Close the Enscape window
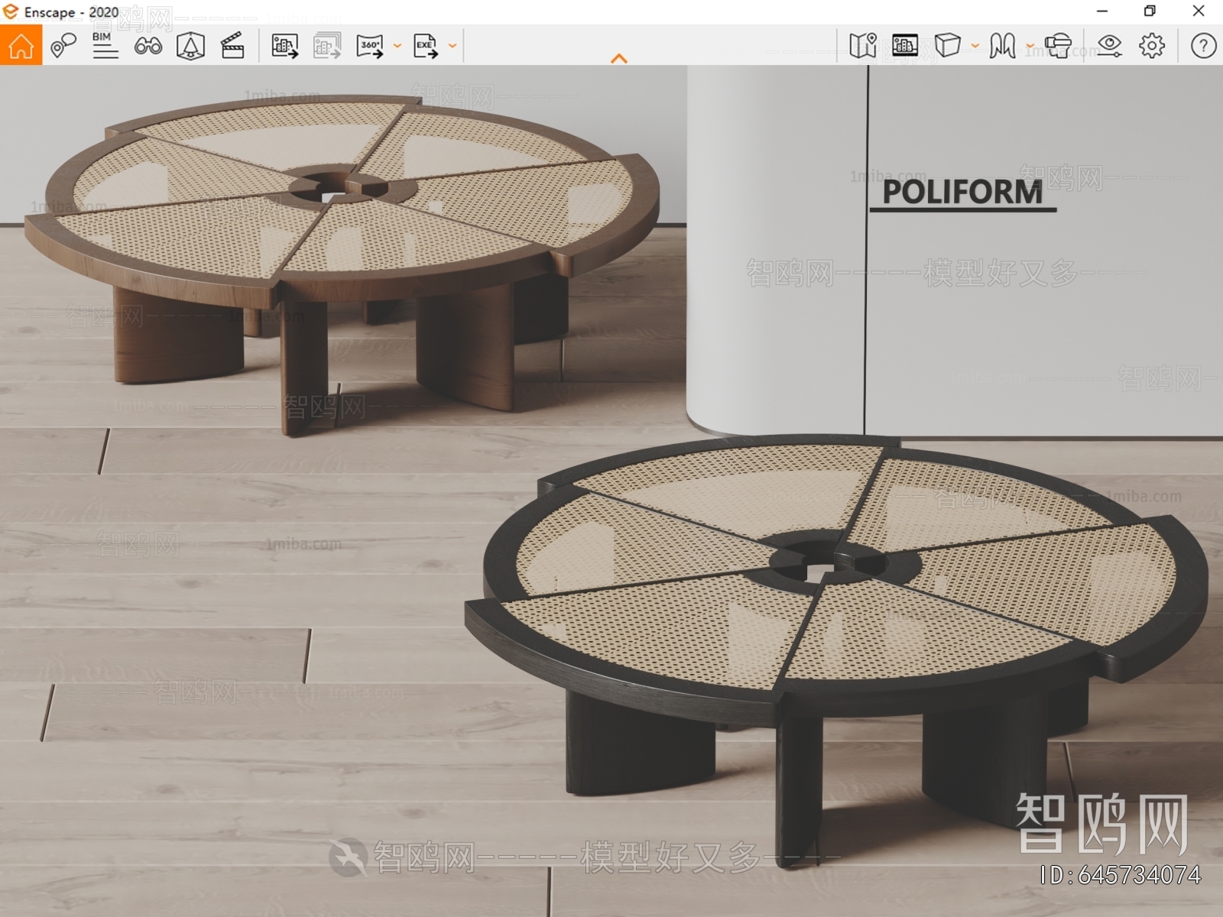The height and width of the screenshot is (917, 1223). [x=1199, y=11]
